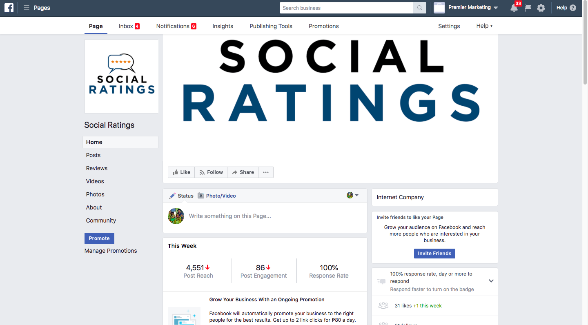Click the Invite Friends button
The image size is (588, 325).
coord(434,253)
